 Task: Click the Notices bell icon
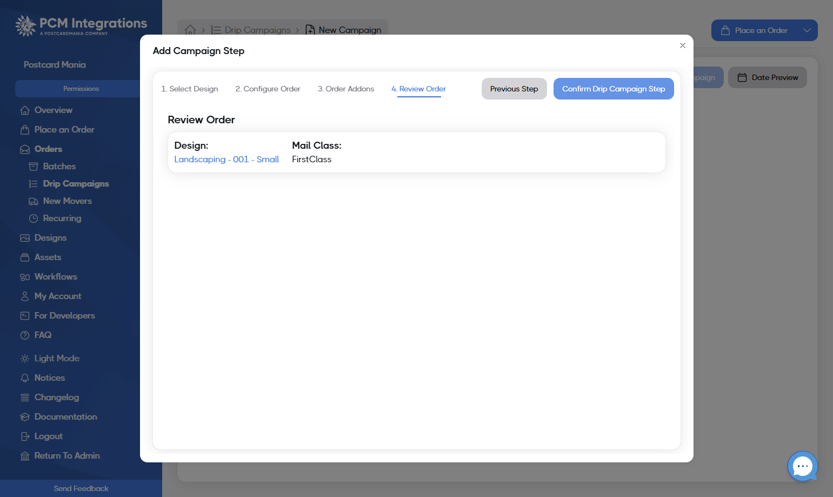click(25, 378)
